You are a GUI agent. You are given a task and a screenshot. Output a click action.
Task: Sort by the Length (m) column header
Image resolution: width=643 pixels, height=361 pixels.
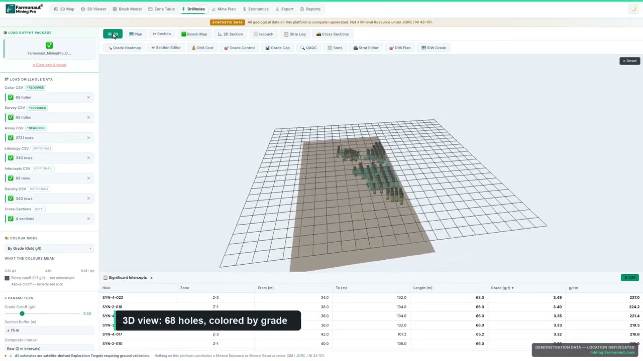tap(422, 288)
